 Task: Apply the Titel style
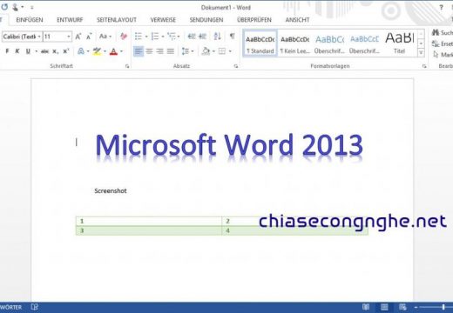399,43
